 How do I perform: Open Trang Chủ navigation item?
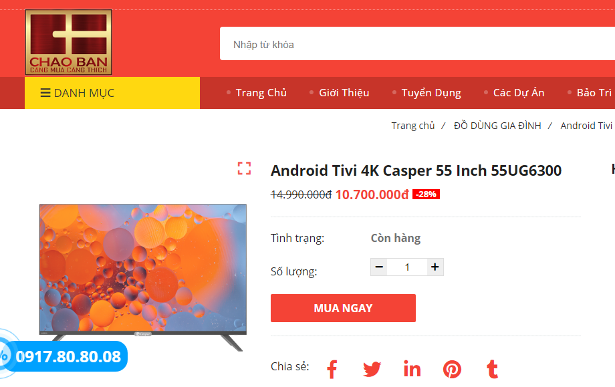pyautogui.click(x=261, y=93)
